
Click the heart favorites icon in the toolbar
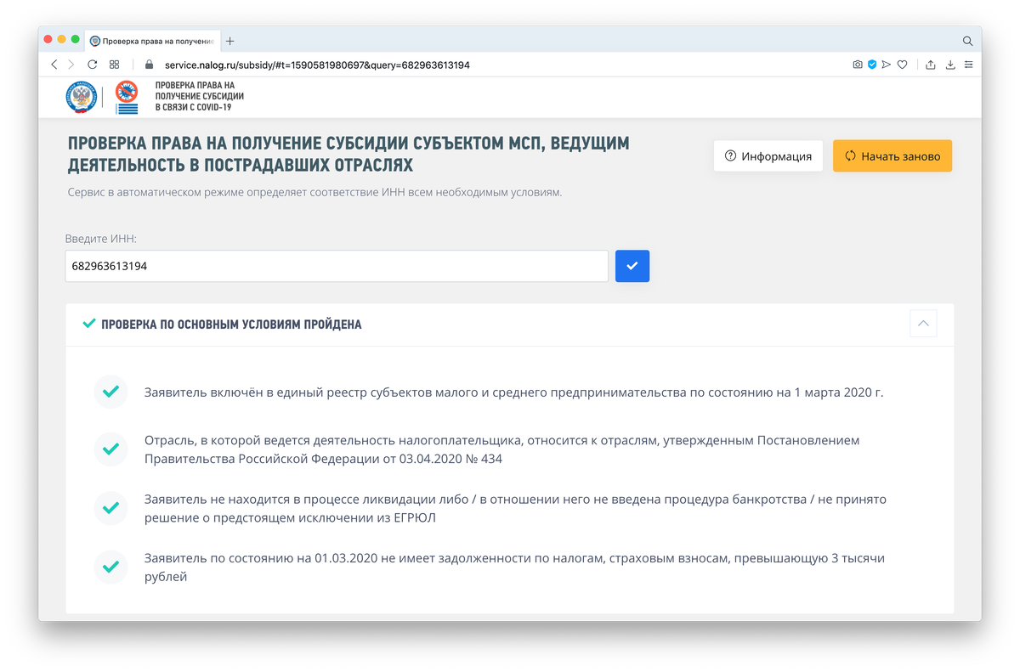pos(903,64)
